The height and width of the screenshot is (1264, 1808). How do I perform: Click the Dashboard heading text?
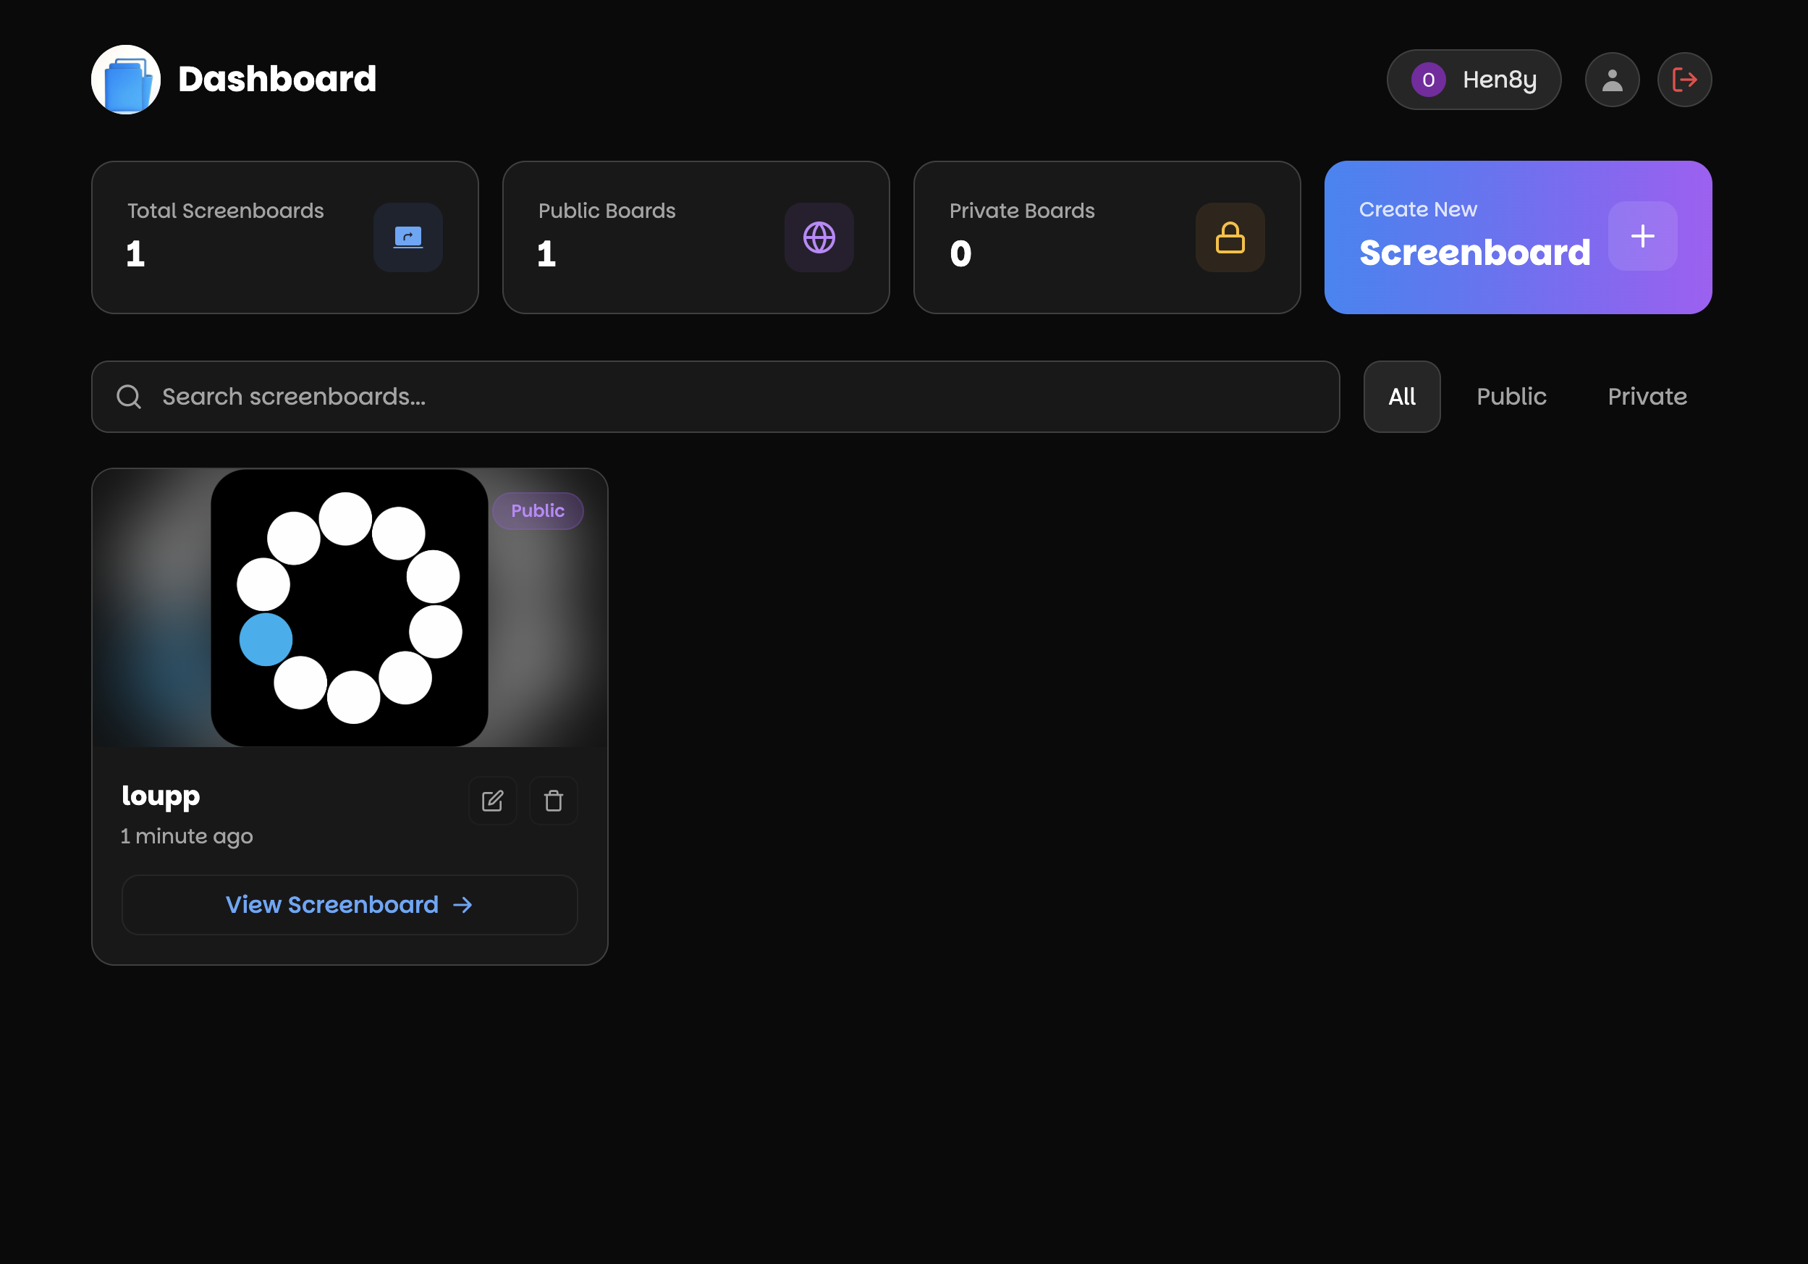[x=277, y=79]
